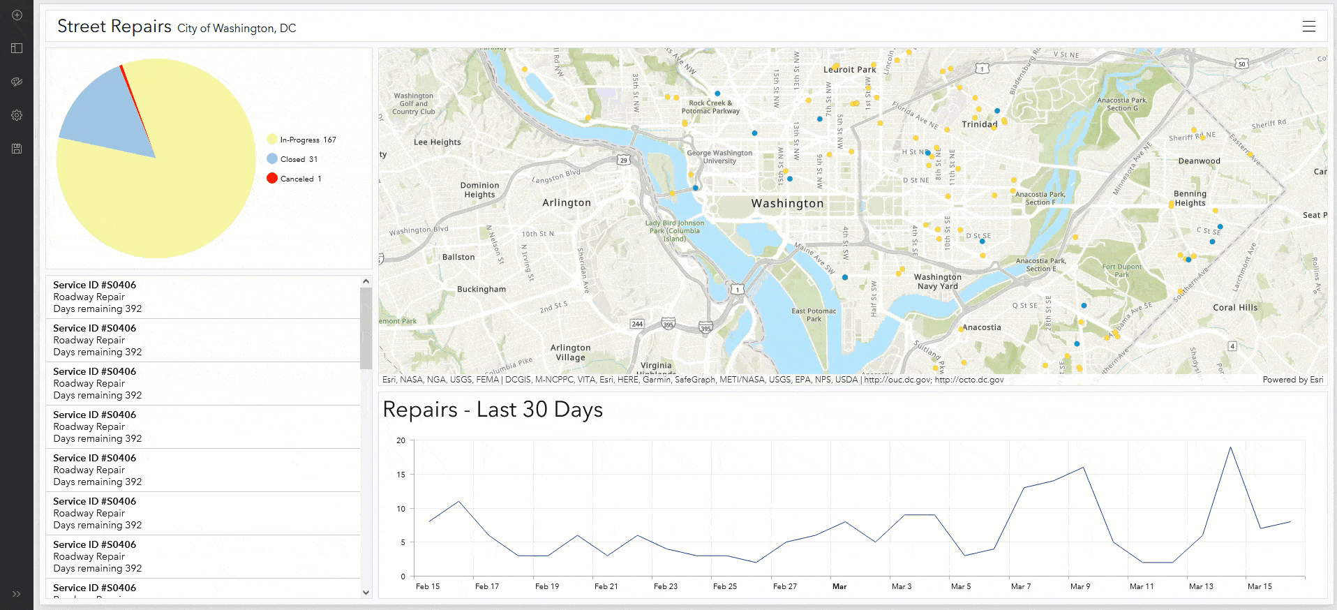Expand the left sidebar with double chevron
Image resolution: width=1337 pixels, height=610 pixels.
(17, 594)
